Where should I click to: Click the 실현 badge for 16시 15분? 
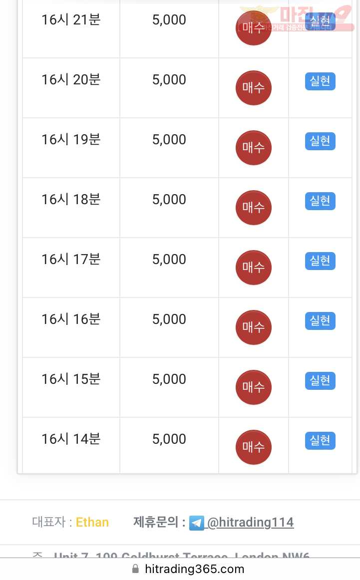(320, 381)
